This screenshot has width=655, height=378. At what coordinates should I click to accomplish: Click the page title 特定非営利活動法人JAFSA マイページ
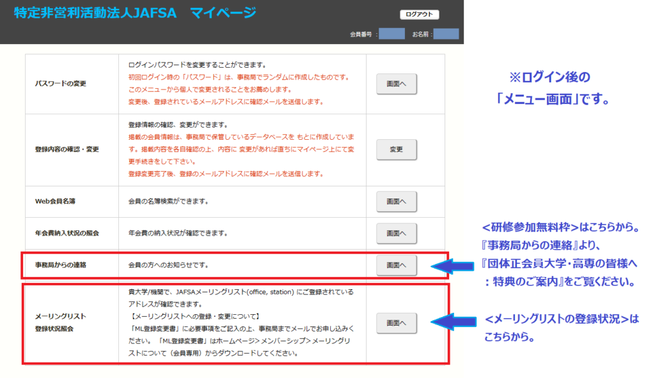point(135,13)
